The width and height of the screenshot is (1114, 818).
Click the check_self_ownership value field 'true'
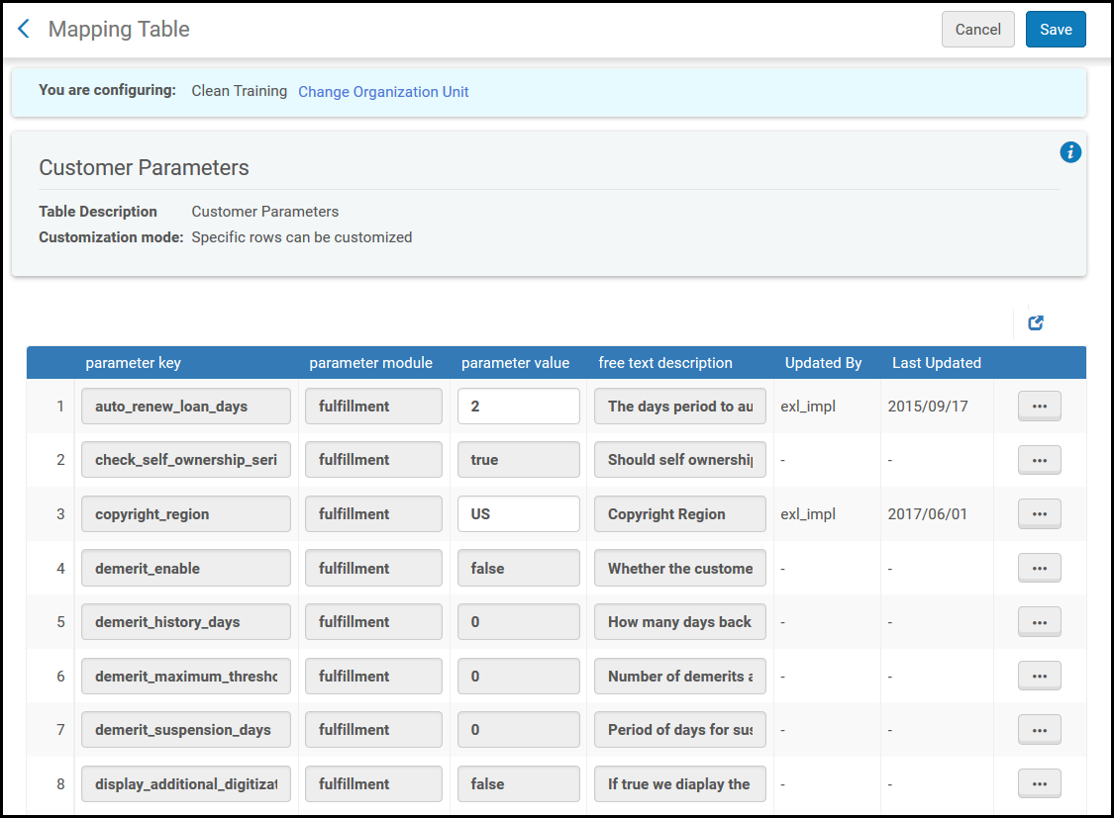tap(519, 460)
